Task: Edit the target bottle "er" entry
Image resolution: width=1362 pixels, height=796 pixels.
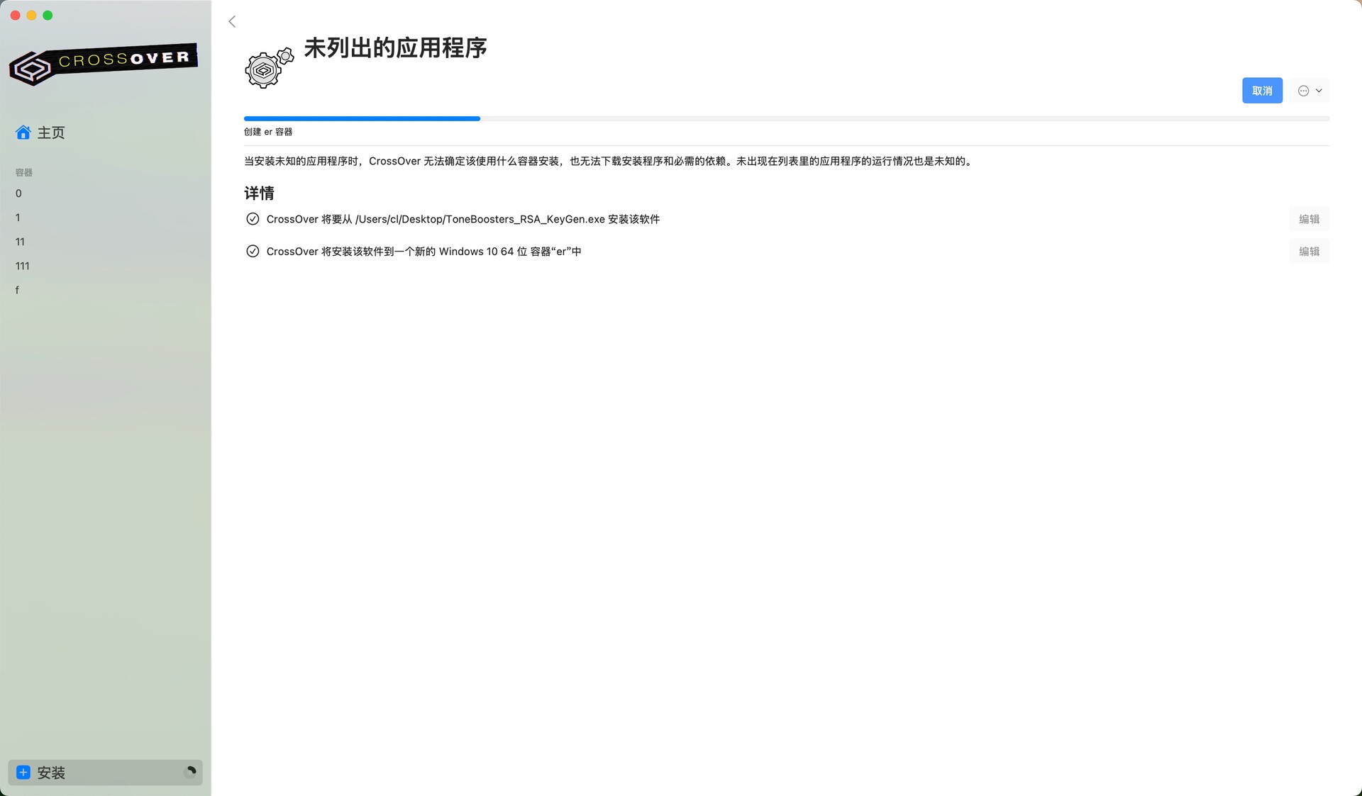Action: [x=1309, y=251]
